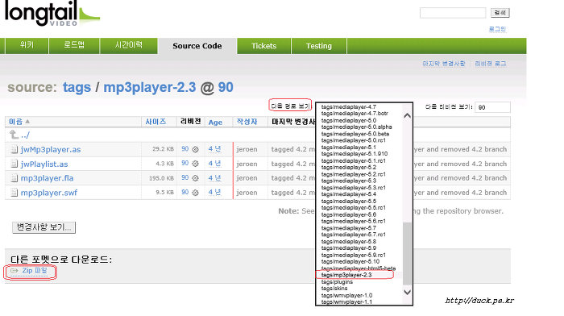This screenshot has width=564, height=316.
Task: Sort by 작성자 column header
Action: [x=247, y=122]
